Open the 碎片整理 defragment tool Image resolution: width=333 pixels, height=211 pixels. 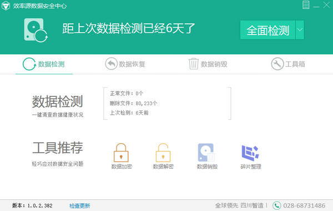(251, 157)
